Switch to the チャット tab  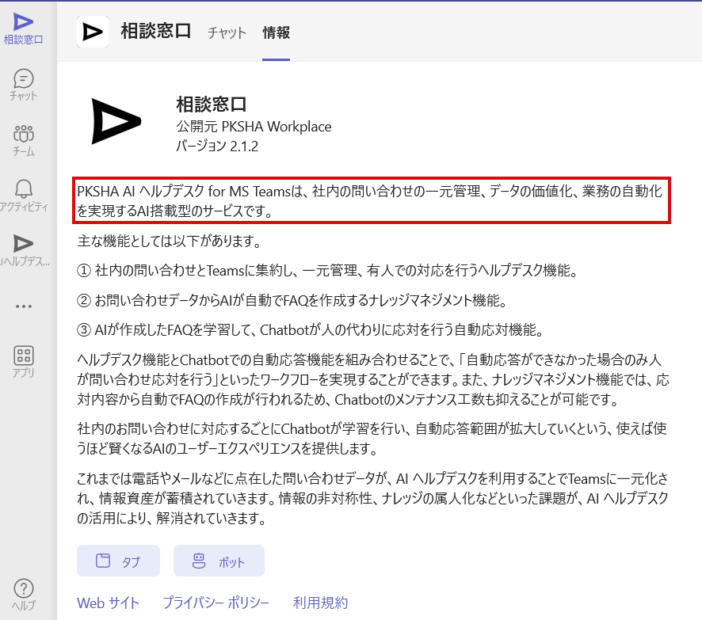(227, 32)
